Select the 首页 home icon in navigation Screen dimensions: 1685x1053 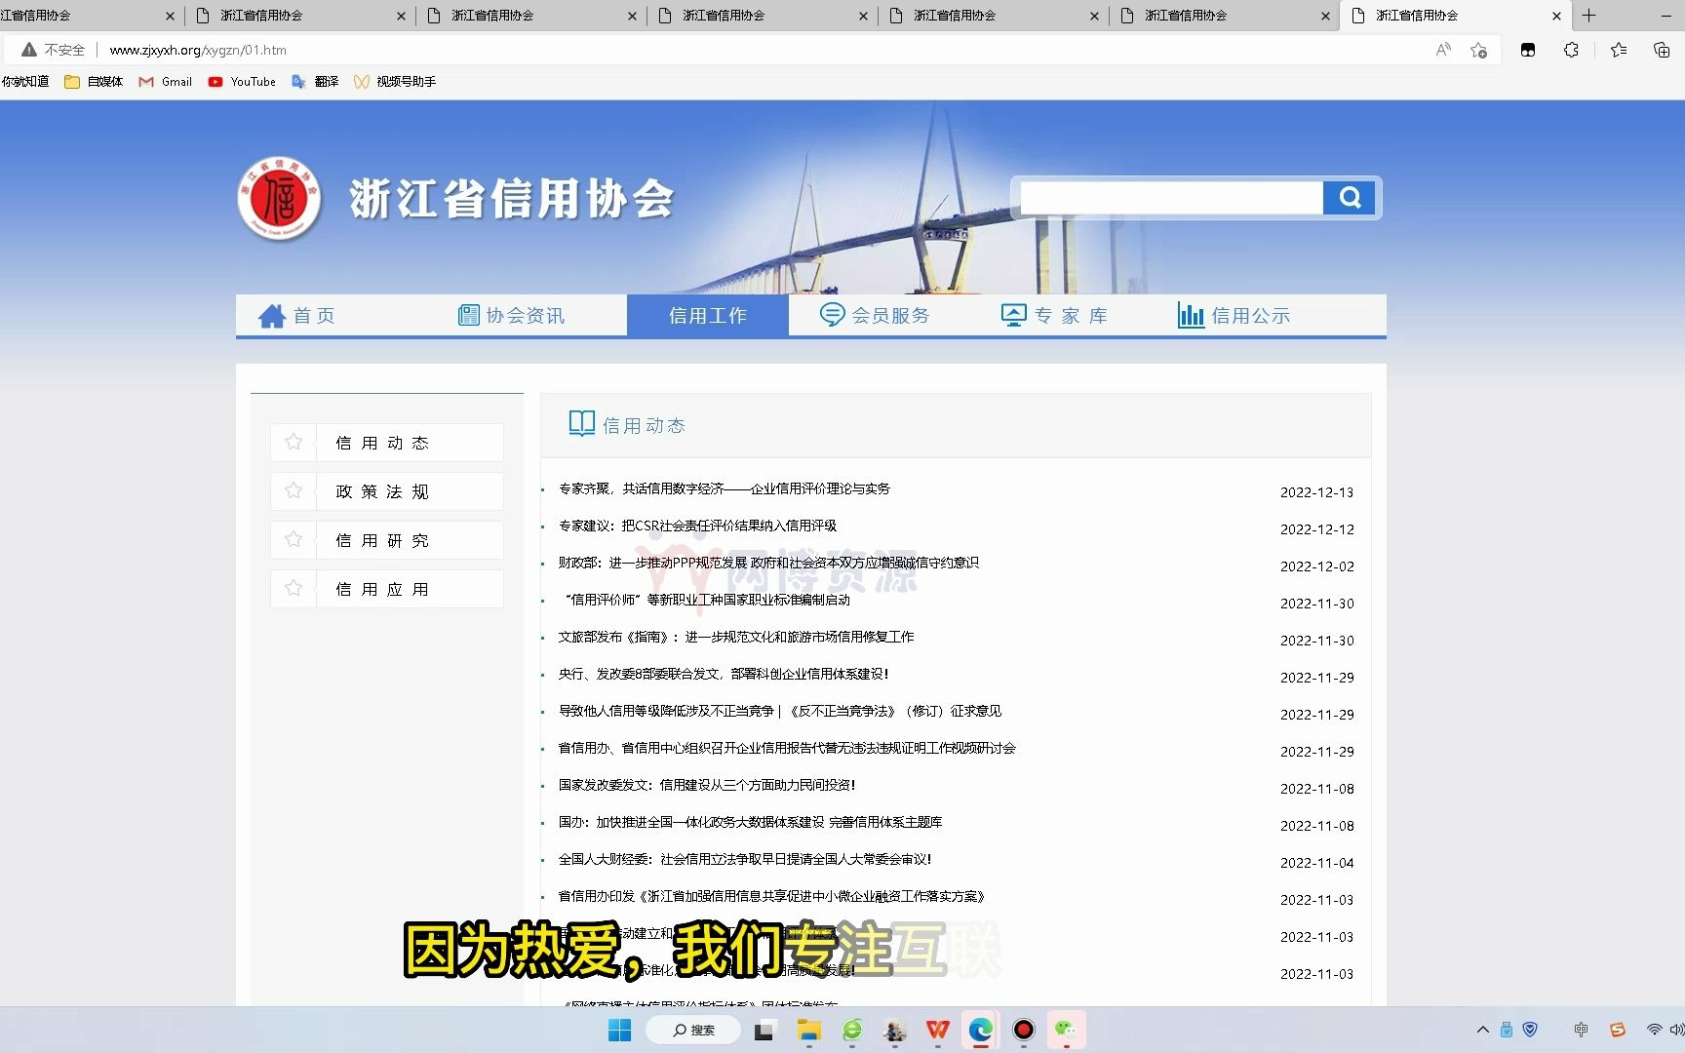(273, 314)
